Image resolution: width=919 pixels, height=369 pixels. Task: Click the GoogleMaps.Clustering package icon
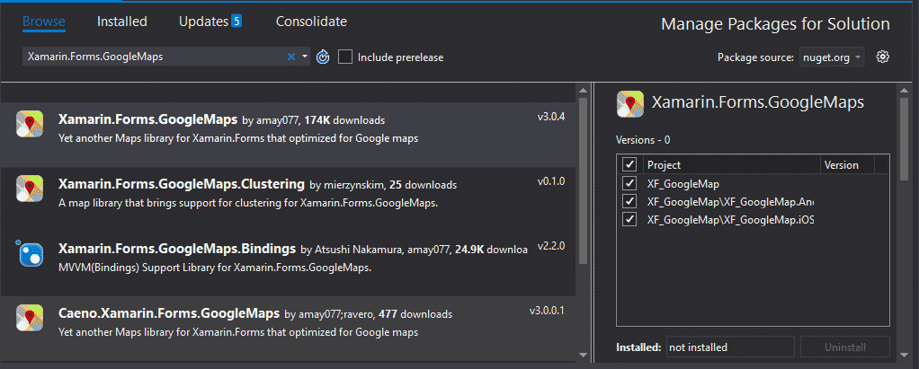click(30, 189)
